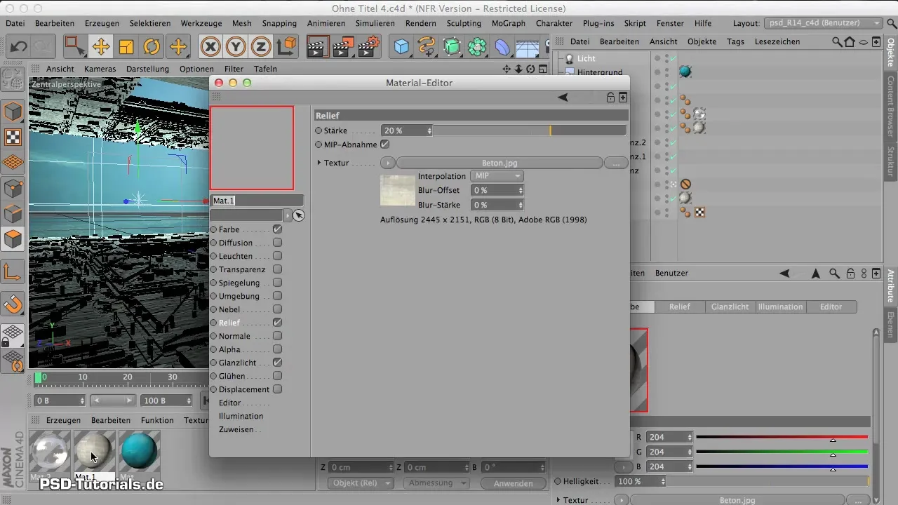Viewport: 898px width, 505px height.
Task: Select the polygon mode cube icon
Action: (13, 240)
